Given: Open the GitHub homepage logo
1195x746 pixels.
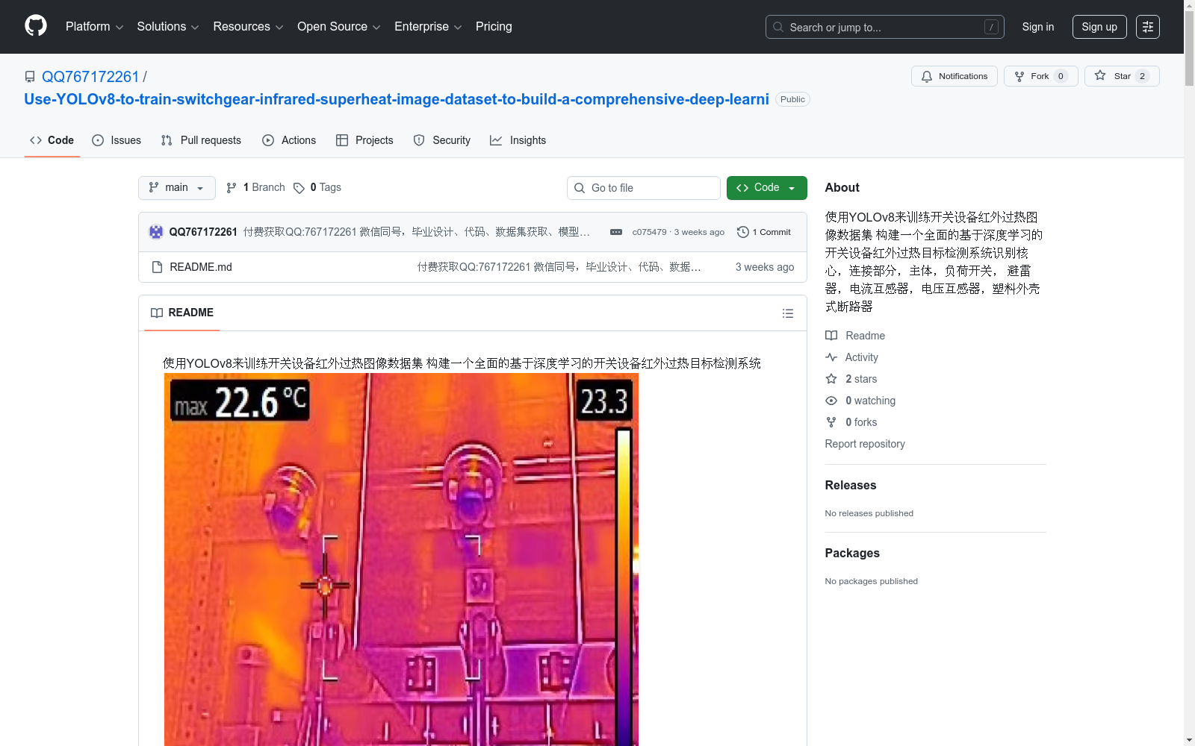Looking at the screenshot, I should click(36, 26).
